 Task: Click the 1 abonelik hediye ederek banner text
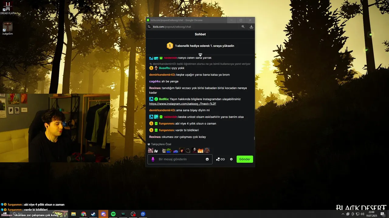[205, 46]
